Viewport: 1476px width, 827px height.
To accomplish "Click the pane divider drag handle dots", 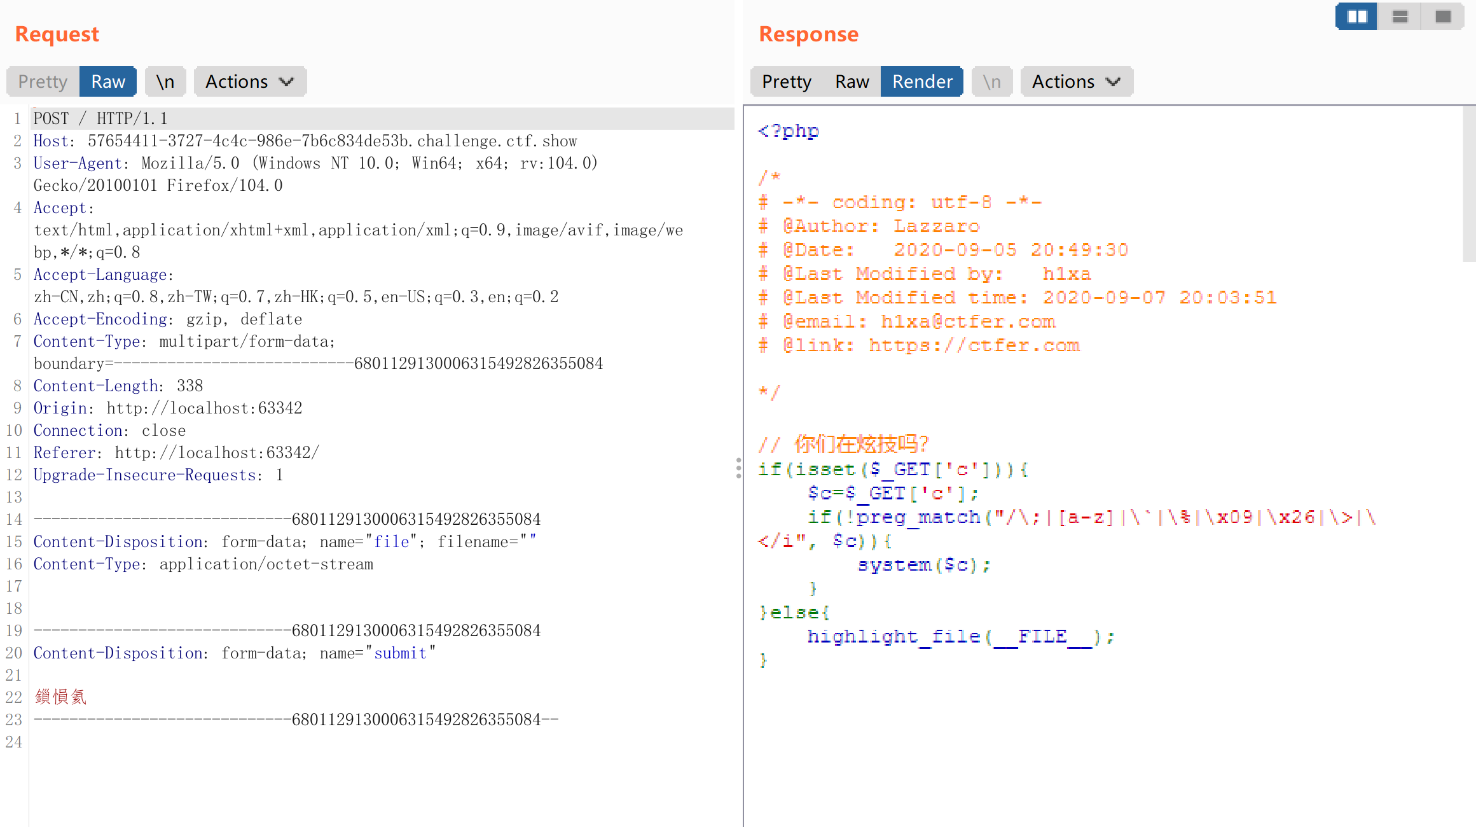I will [x=738, y=468].
